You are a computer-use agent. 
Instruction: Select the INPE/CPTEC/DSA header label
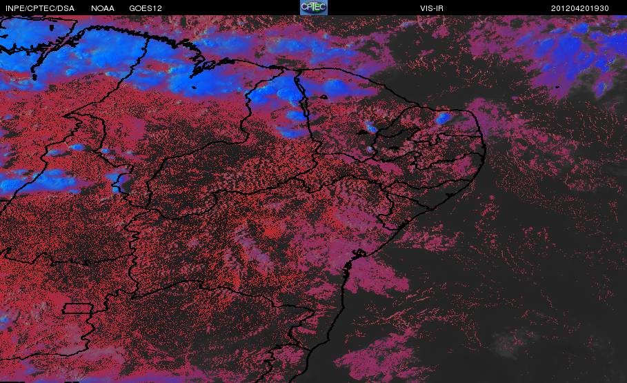pyautogui.click(x=40, y=8)
